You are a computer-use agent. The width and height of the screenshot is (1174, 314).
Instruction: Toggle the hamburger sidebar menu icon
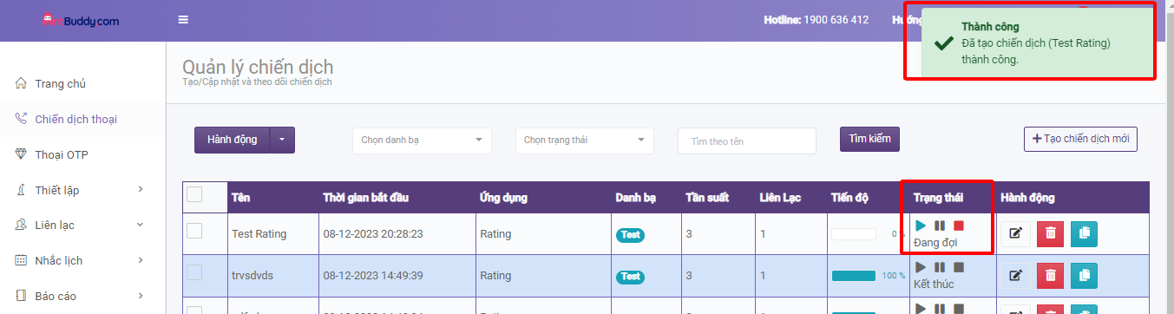coord(183,20)
